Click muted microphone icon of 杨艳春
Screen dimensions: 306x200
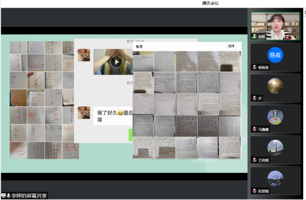(254, 67)
